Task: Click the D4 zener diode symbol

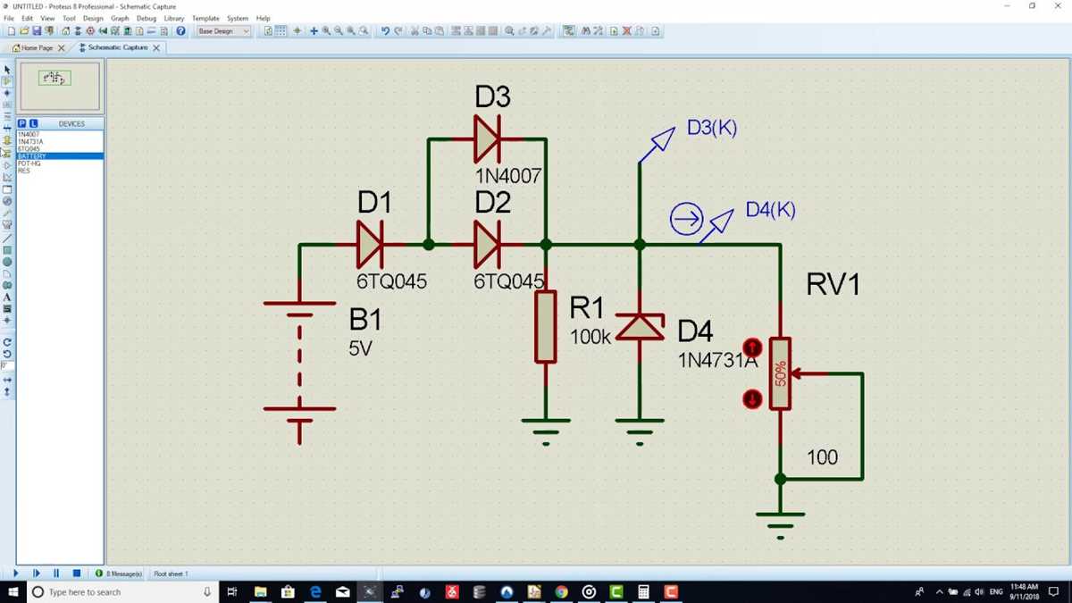Action: [640, 327]
